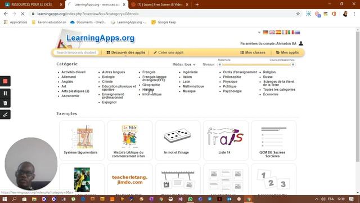Select the Mathématique category
Screen dimensions: 360x203
point(193,86)
